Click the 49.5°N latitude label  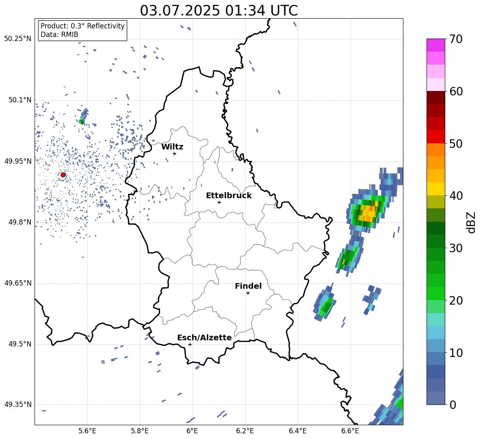[19, 344]
